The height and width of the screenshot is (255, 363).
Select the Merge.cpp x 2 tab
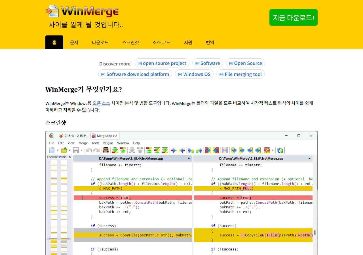105,136
